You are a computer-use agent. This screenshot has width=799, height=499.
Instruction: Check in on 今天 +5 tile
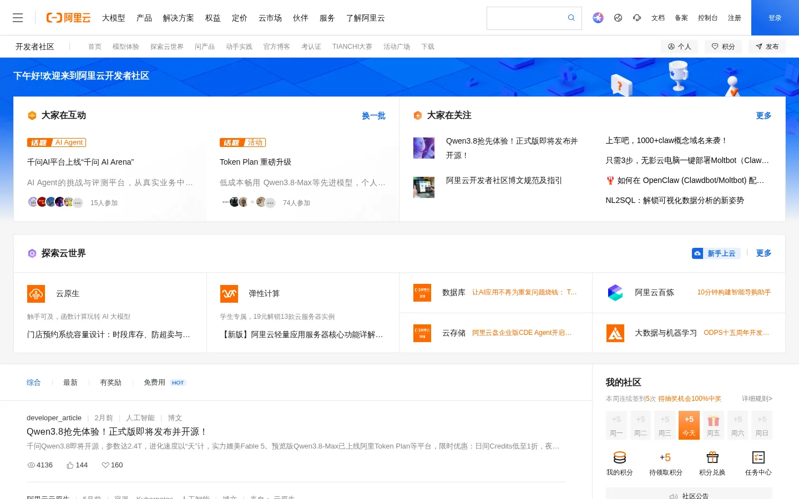(x=689, y=425)
